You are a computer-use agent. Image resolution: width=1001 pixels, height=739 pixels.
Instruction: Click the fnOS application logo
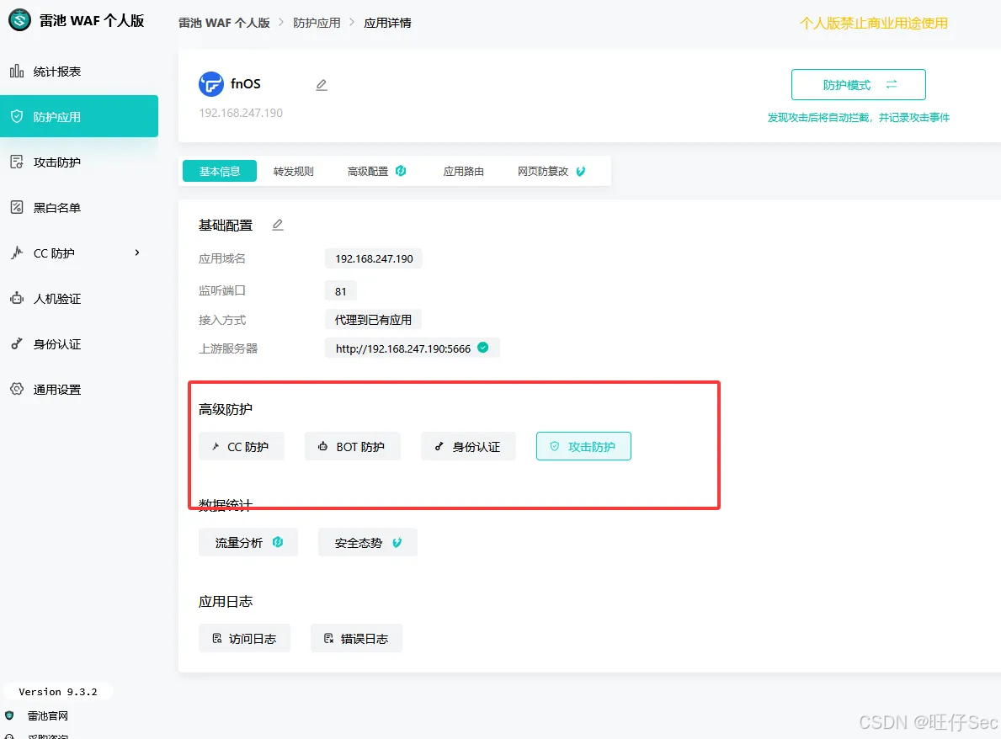tap(211, 84)
